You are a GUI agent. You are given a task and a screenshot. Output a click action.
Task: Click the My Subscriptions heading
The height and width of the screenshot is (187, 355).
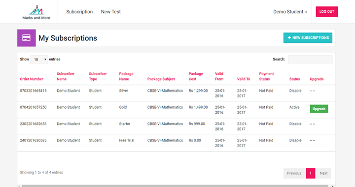tap(68, 38)
